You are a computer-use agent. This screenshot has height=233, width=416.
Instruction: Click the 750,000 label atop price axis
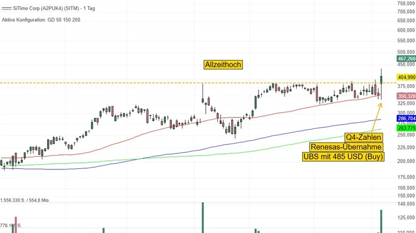click(405, 3)
